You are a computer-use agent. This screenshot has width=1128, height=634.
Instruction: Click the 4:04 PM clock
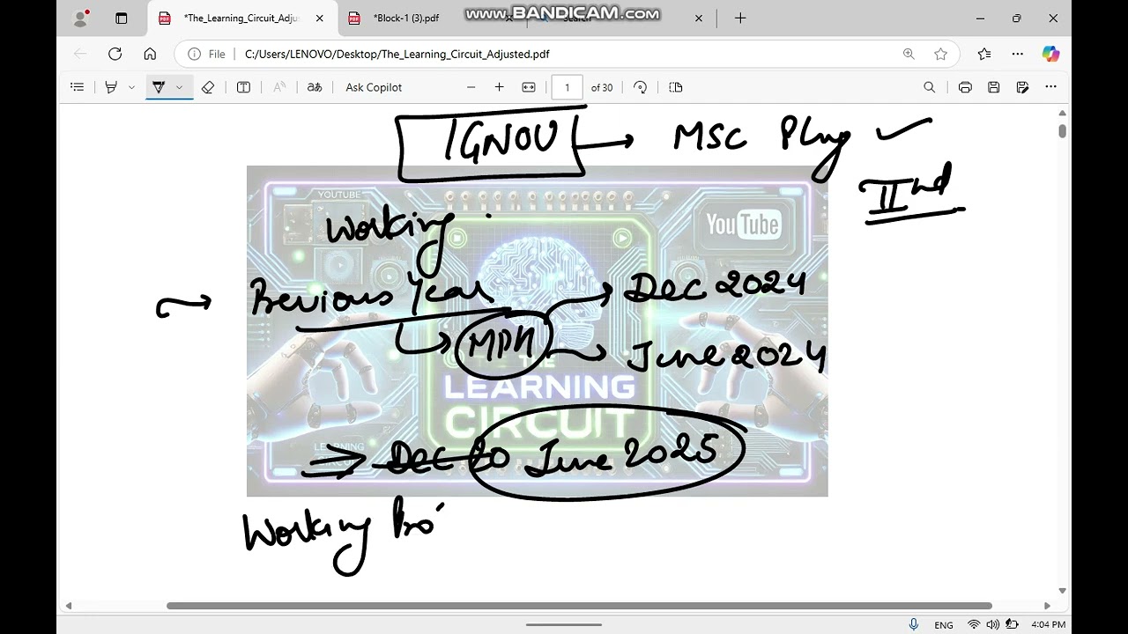1048,624
